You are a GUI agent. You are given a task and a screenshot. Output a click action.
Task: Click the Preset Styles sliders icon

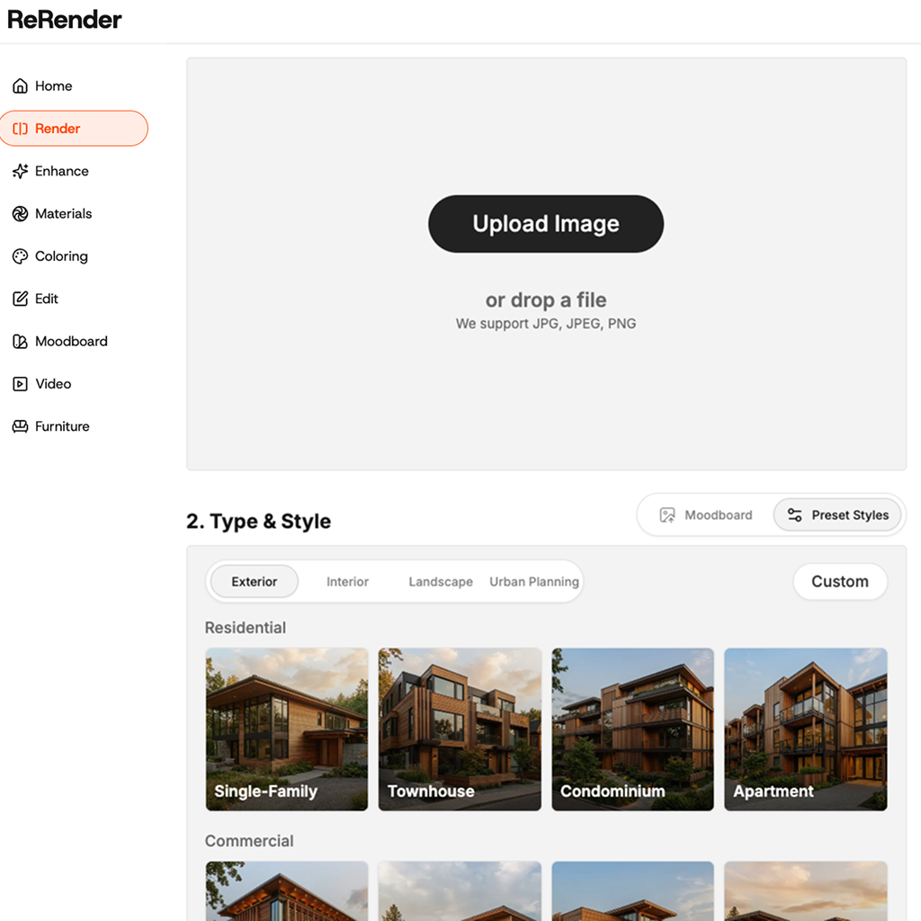click(x=795, y=515)
